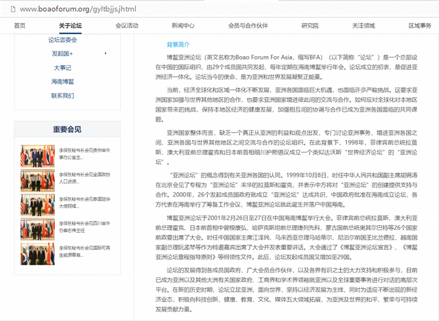Open the 会议活动 menu

[x=127, y=25]
